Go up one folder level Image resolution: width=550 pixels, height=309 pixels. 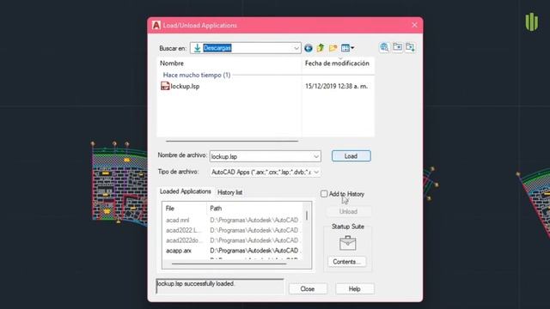[321, 48]
